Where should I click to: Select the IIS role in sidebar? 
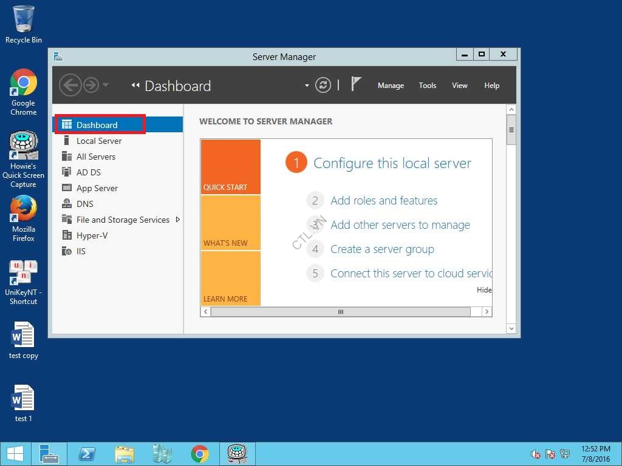81,251
